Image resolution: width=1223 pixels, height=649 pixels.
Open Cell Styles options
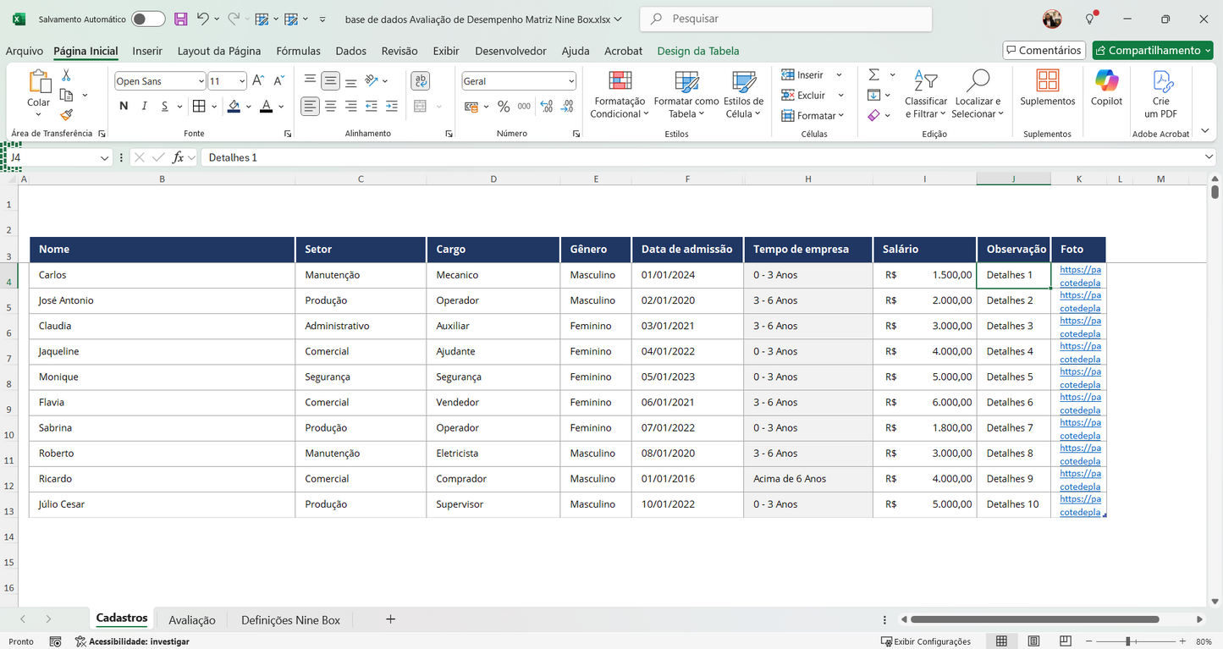742,95
